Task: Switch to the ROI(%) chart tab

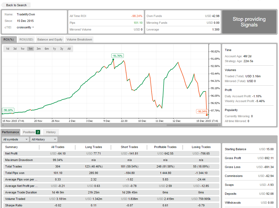Action: click(x=9, y=39)
